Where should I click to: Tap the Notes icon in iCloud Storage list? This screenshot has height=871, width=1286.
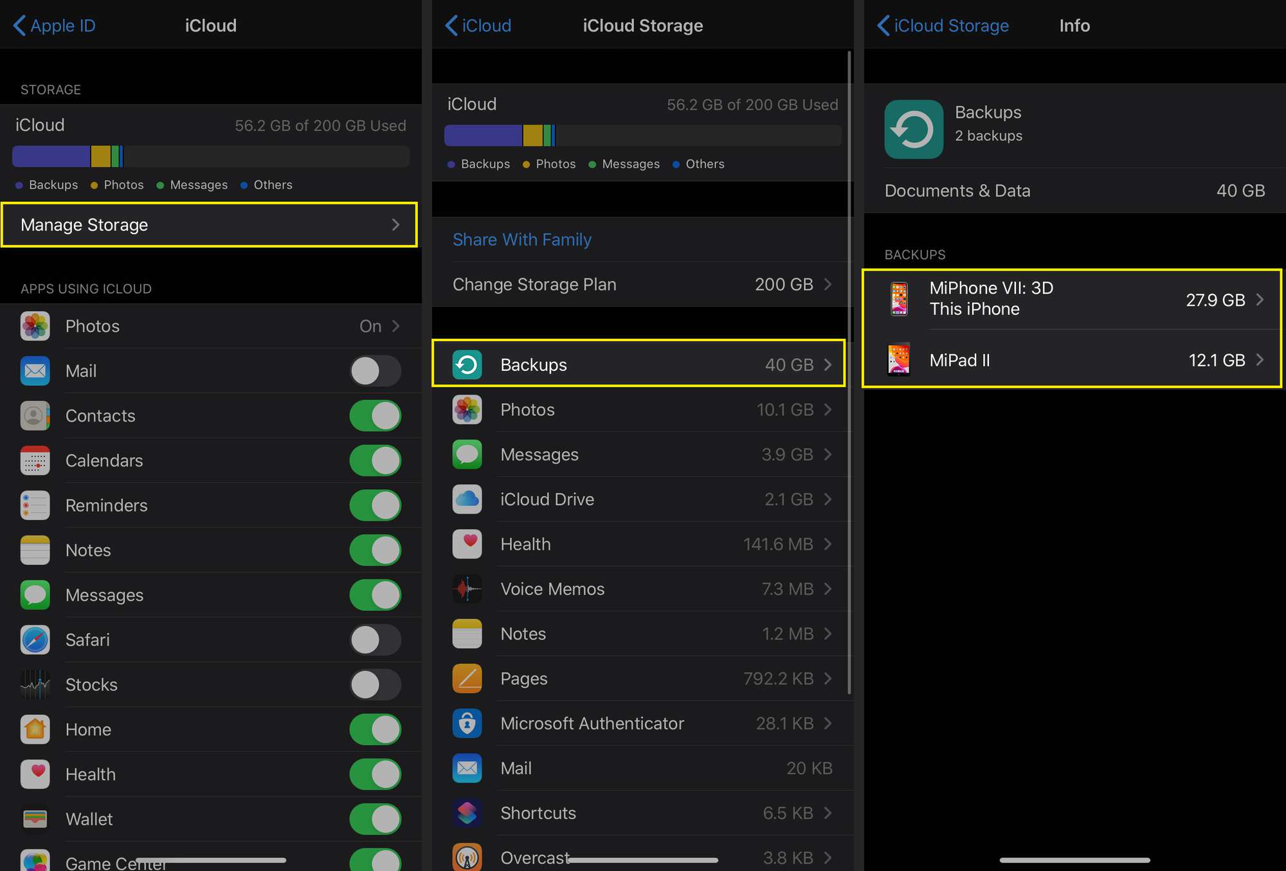467,634
